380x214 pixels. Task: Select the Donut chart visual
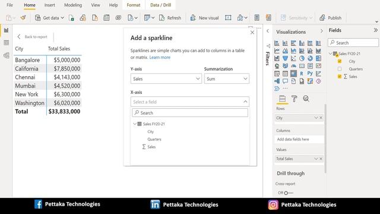click(x=310, y=58)
